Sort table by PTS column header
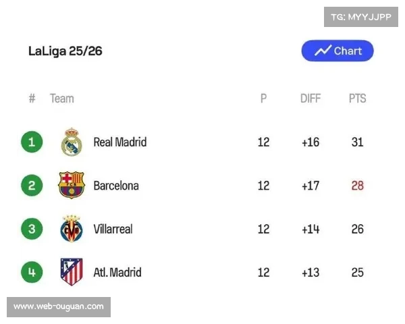405x324 pixels. click(357, 99)
